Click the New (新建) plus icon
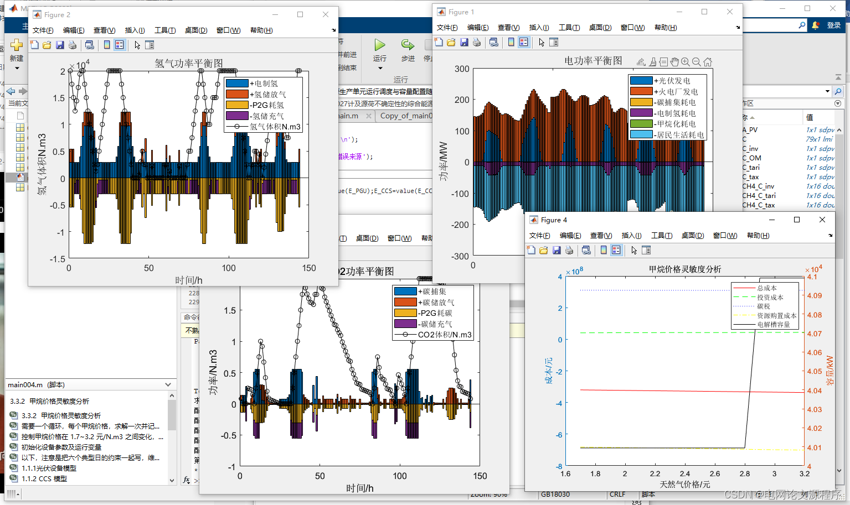This screenshot has width=850, height=505. click(x=17, y=45)
